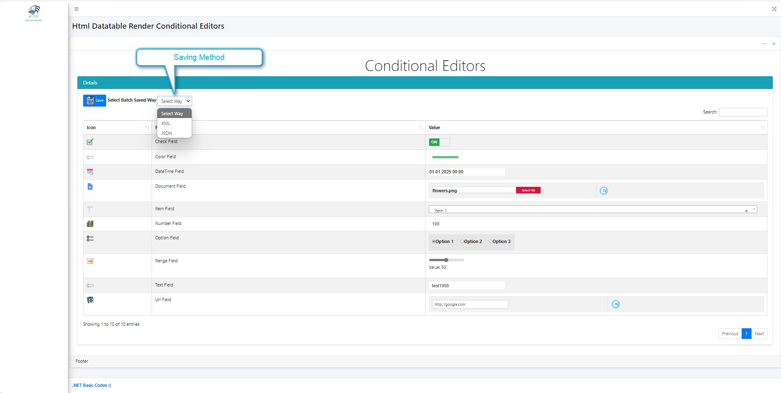Choose XML from the saving method list
781x393 pixels.
click(x=174, y=123)
